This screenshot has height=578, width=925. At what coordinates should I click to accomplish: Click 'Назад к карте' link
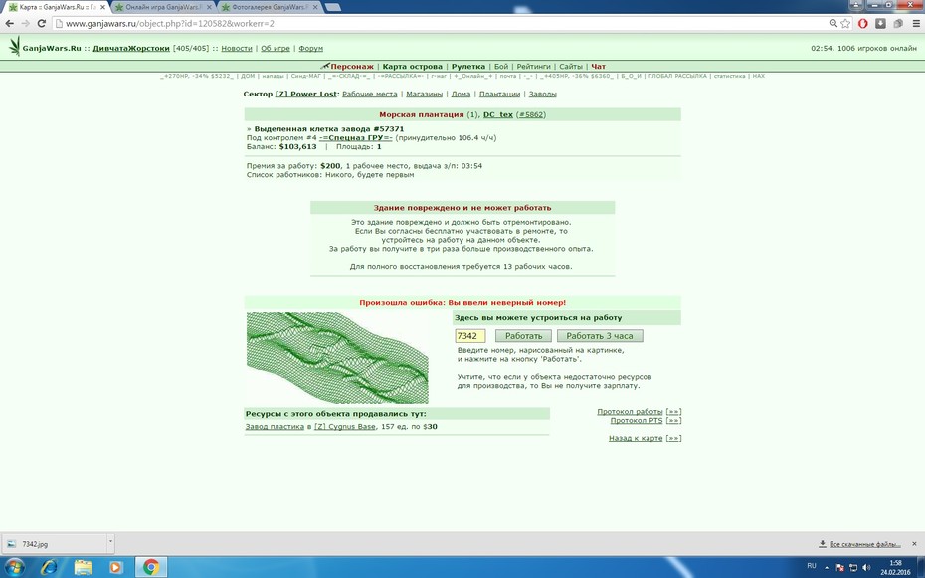636,438
